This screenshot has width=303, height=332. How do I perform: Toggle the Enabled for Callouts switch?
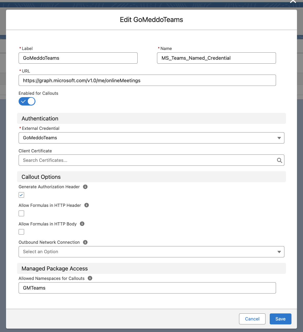coord(27,101)
